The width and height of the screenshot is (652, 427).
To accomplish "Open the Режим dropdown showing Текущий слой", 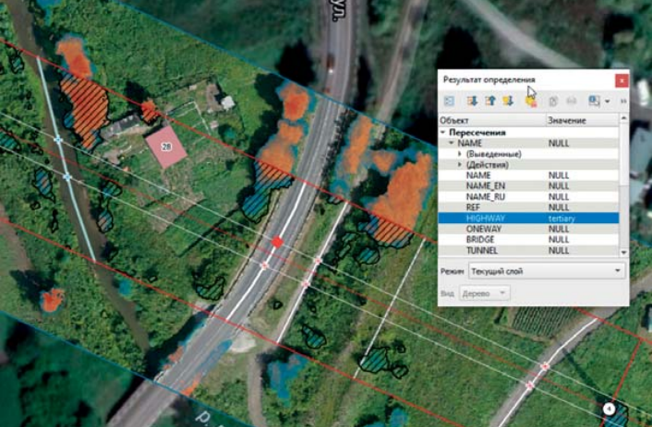I will click(546, 271).
